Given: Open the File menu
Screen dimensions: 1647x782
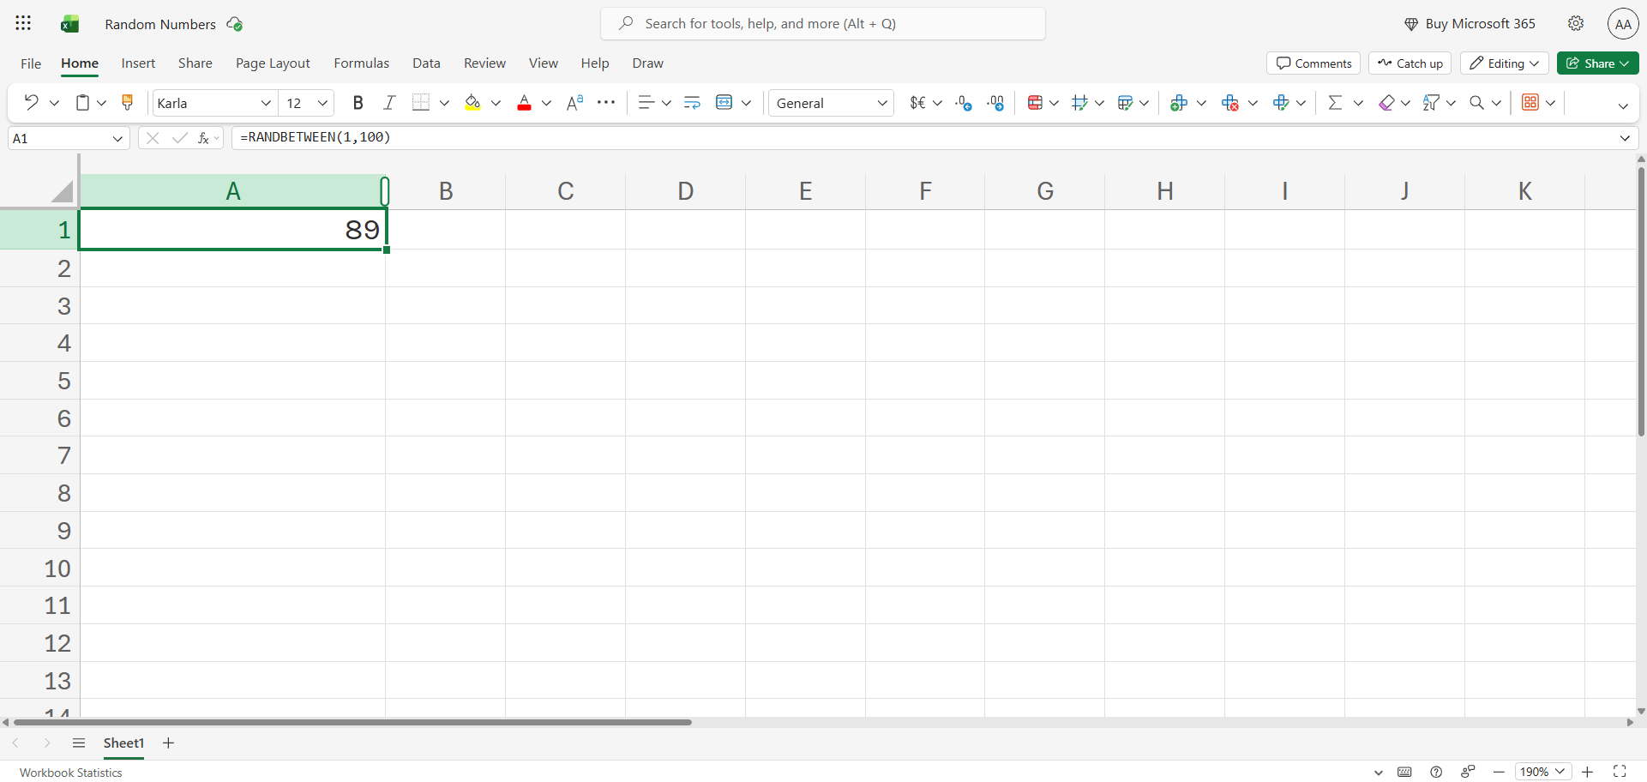Looking at the screenshot, I should pyautogui.click(x=31, y=63).
